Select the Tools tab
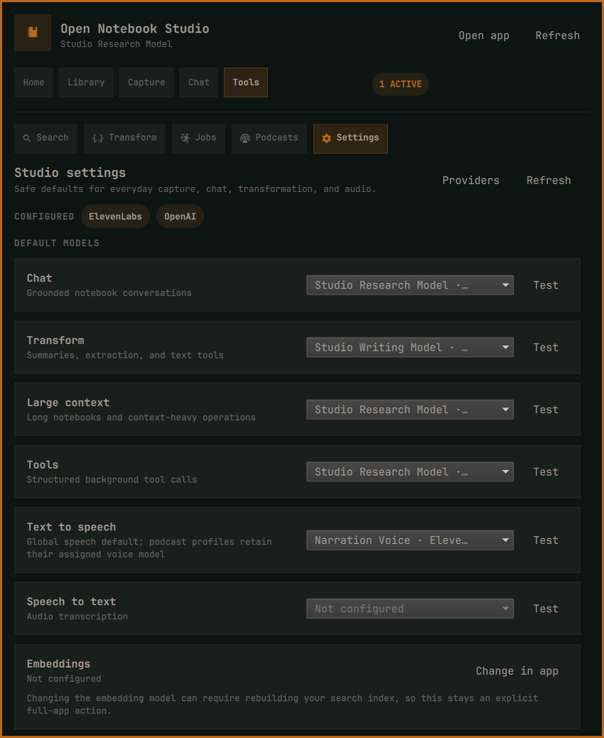604x738 pixels. click(x=246, y=82)
